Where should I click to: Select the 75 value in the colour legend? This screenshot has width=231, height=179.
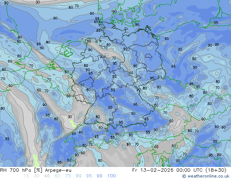(68, 176)
